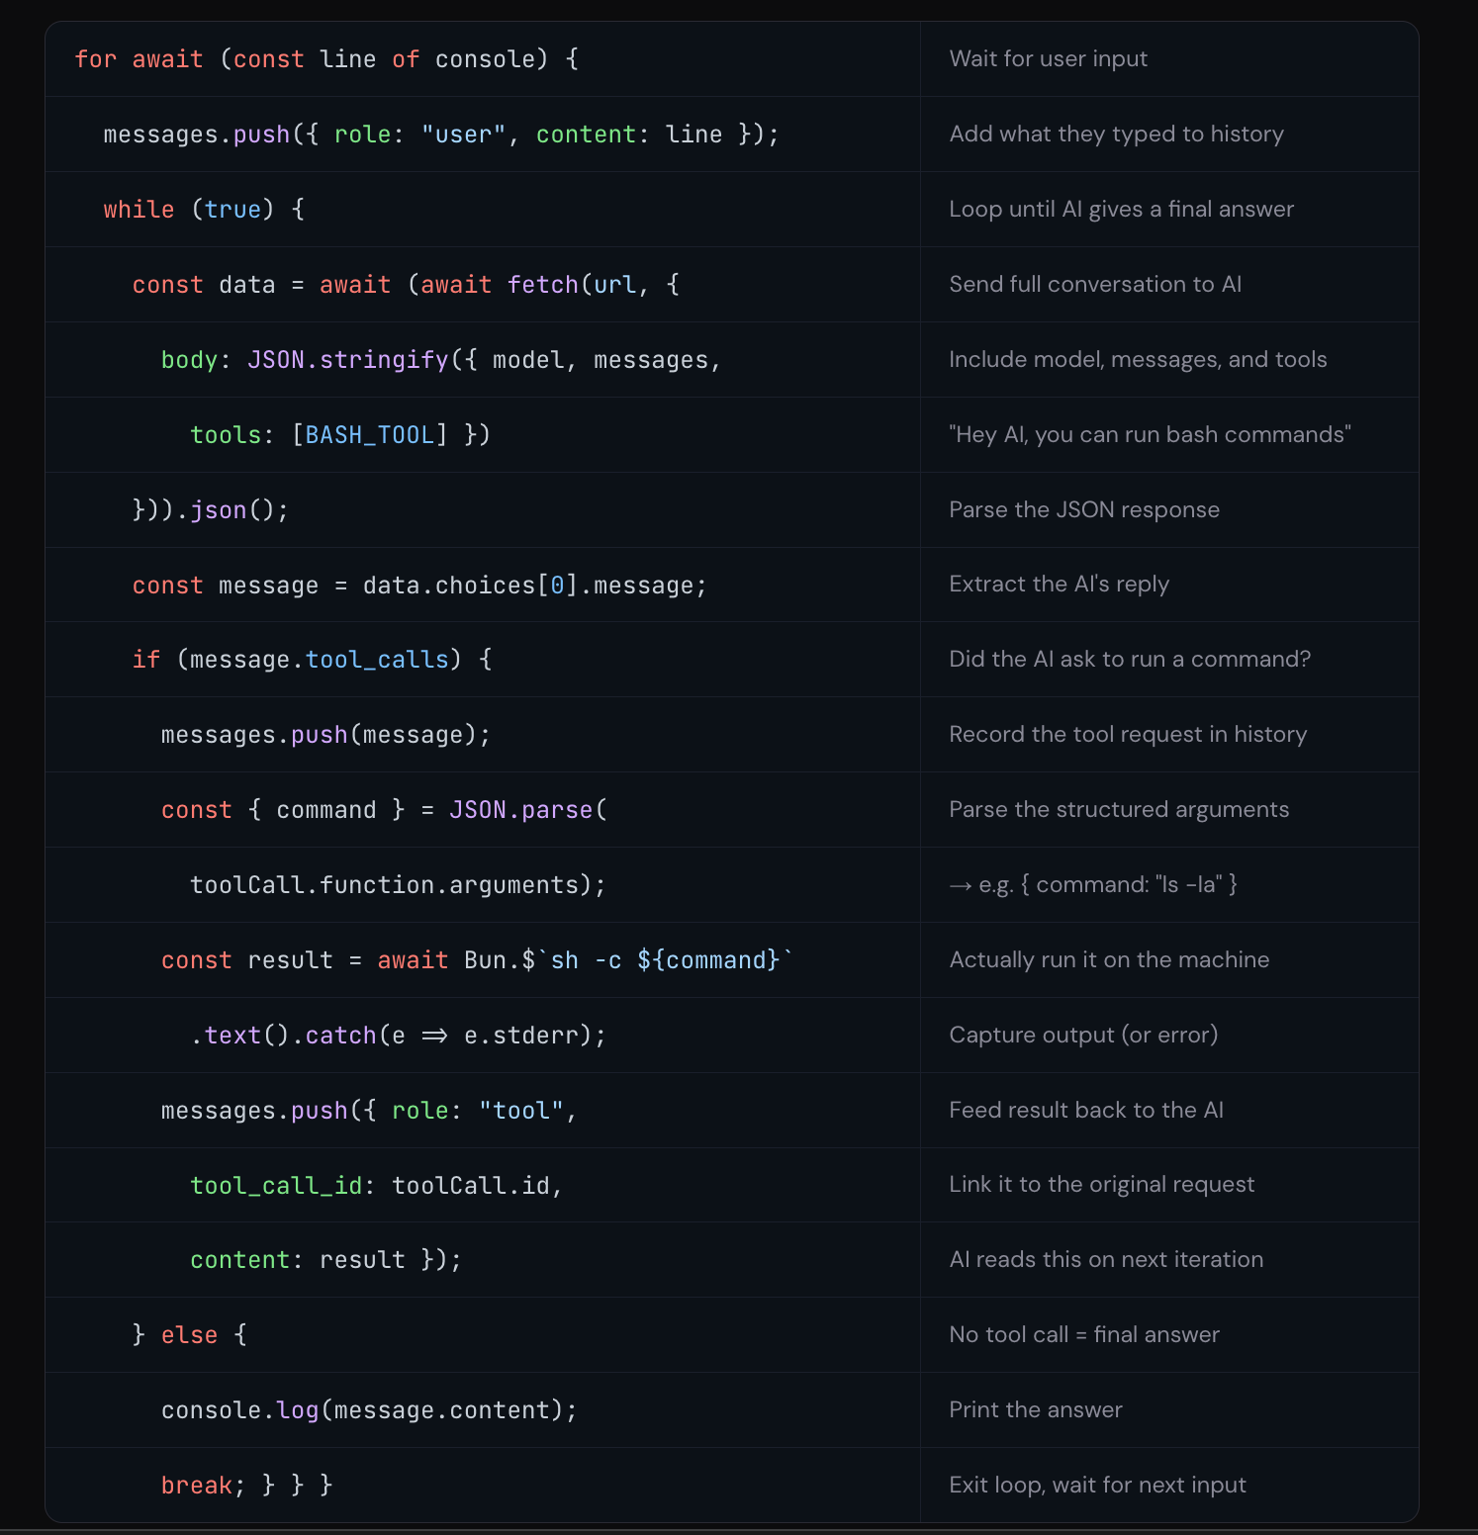The width and height of the screenshot is (1478, 1535).
Task: Click the 'while (true) {' code line
Action: [x=204, y=210]
